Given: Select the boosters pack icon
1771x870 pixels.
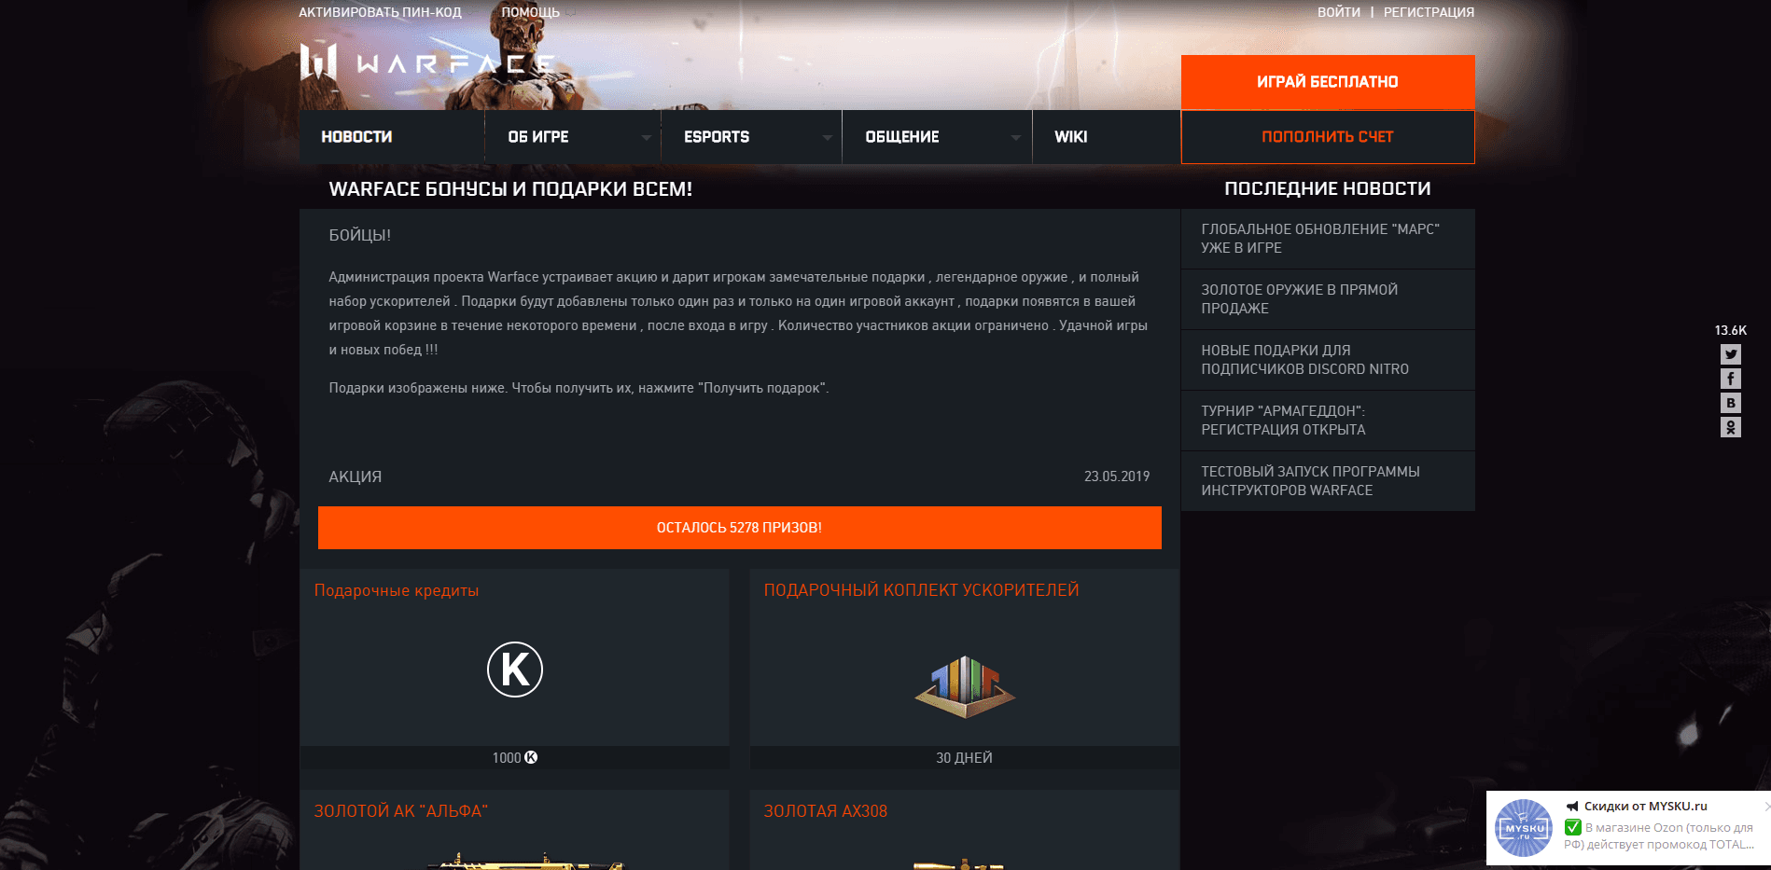Looking at the screenshot, I should 965,686.
